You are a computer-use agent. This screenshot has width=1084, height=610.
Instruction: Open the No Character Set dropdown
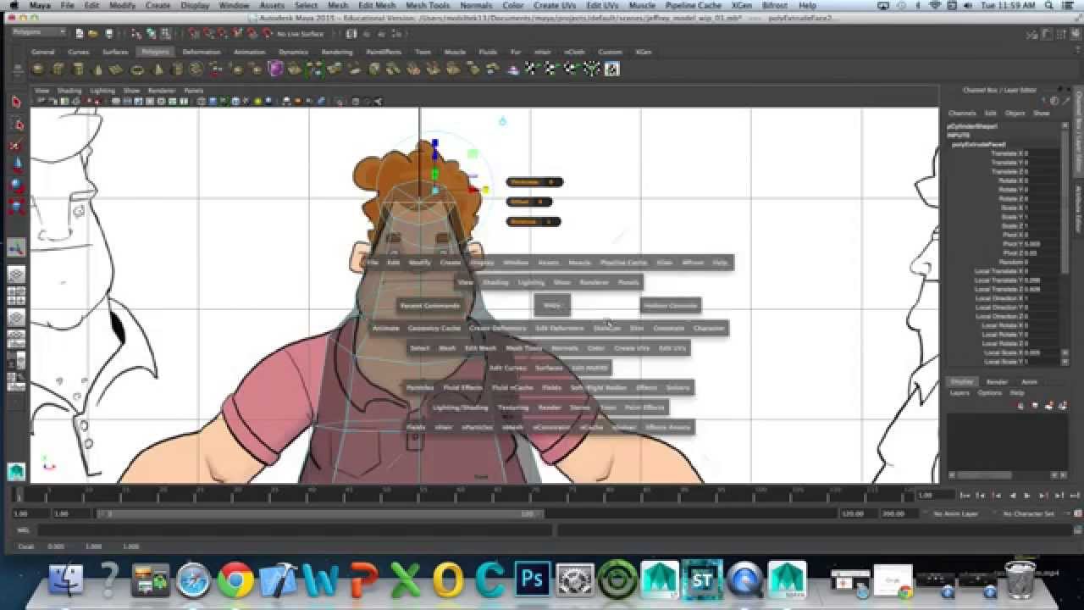pyautogui.click(x=1030, y=513)
